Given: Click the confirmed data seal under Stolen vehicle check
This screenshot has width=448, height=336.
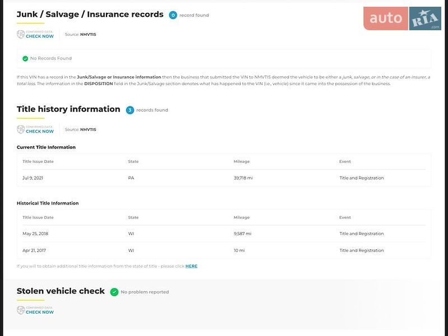Looking at the screenshot, I should [21, 310].
